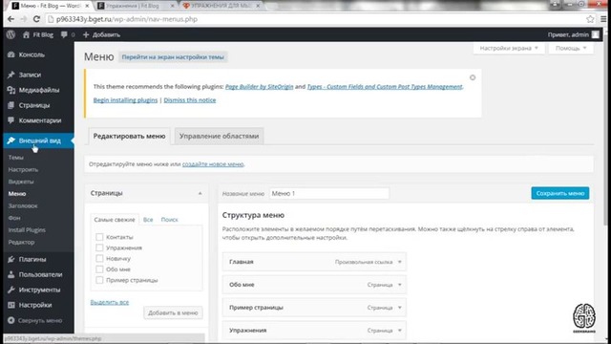The image size is (611, 344).
Task: Expand Обо мне menu item arrow
Action: click(x=399, y=285)
